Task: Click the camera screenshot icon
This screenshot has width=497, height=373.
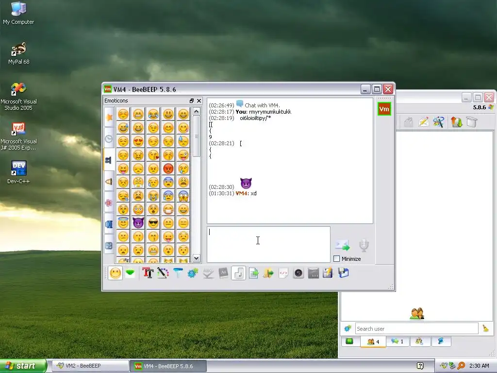Action: tap(298, 273)
